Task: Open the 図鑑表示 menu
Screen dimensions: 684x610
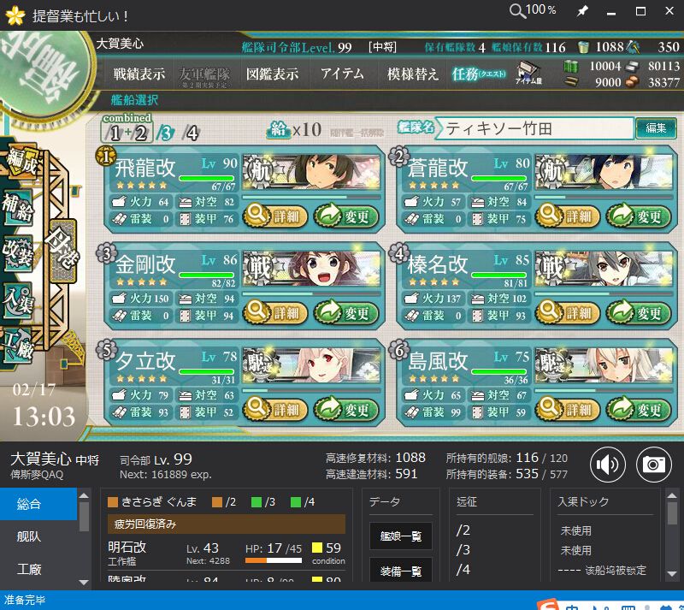Action: pyautogui.click(x=272, y=74)
